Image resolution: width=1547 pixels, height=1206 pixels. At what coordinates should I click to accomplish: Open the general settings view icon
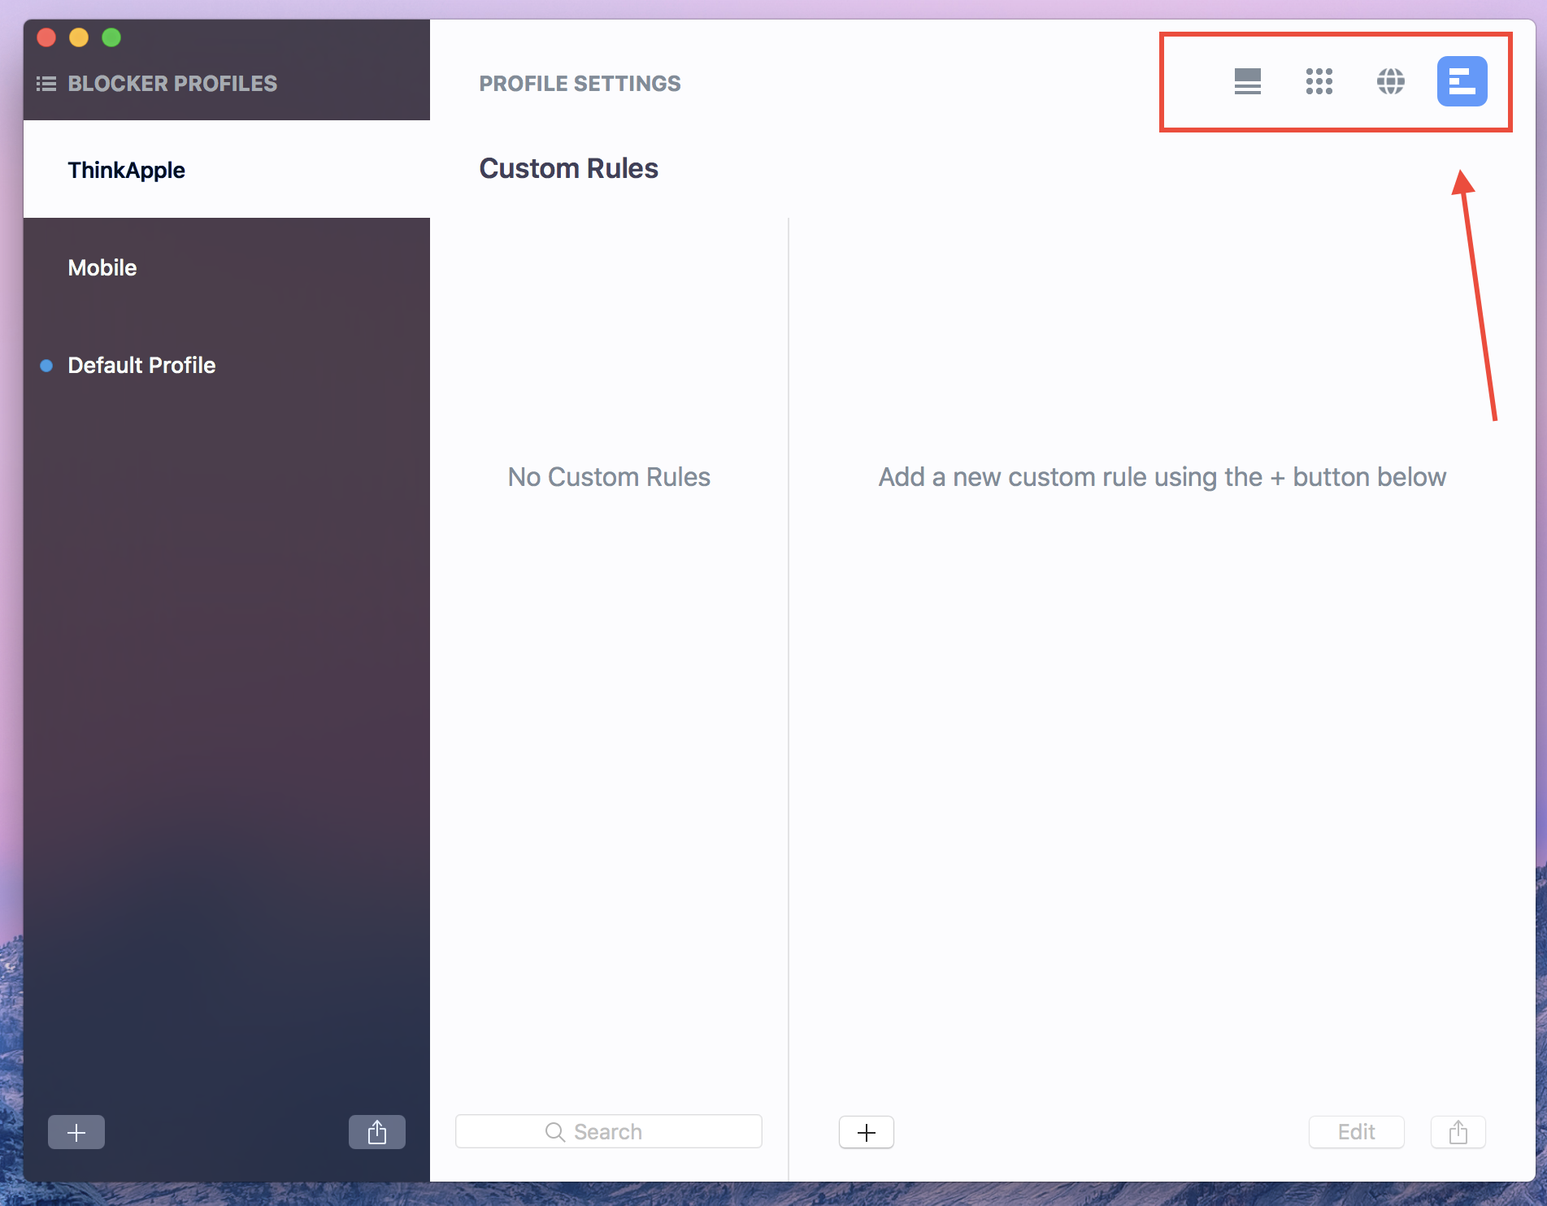[1247, 81]
